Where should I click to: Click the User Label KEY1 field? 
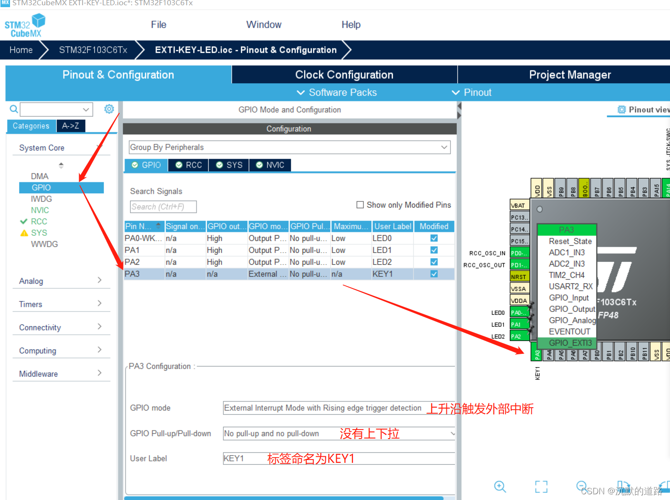tap(339, 459)
